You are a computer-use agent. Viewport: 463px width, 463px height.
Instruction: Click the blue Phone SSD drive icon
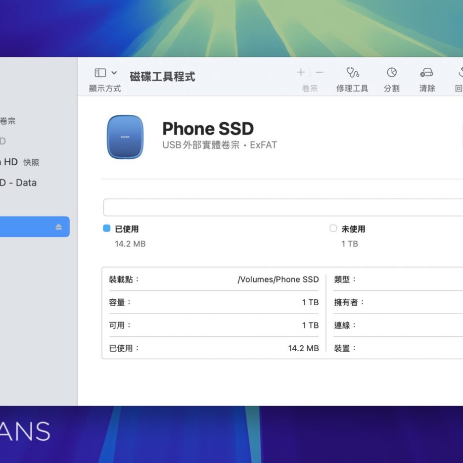[x=125, y=137]
